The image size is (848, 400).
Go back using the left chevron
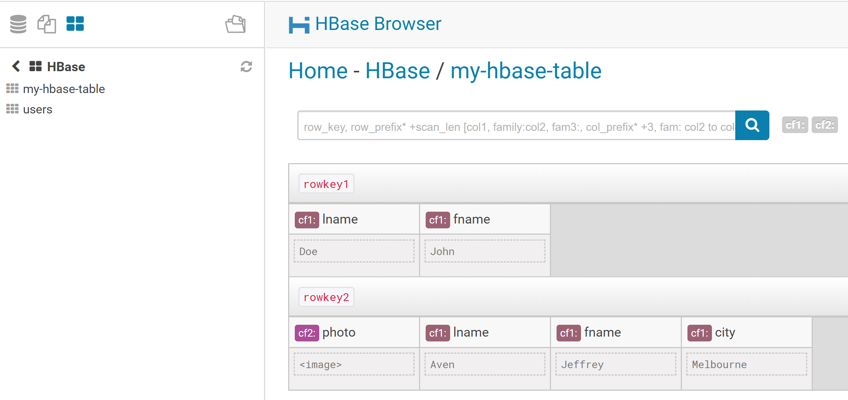(16, 66)
